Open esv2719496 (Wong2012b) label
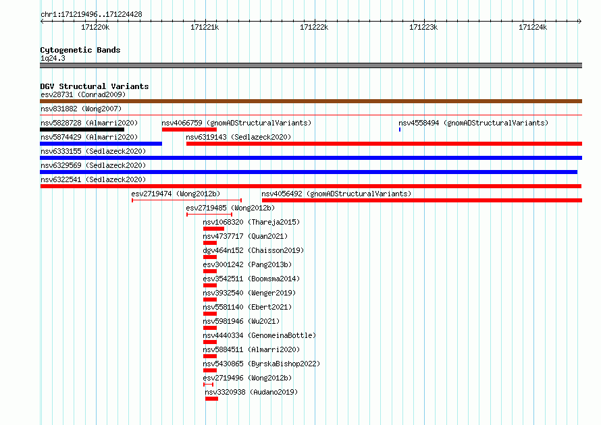The height and width of the screenshot is (425, 601). [x=247, y=378]
